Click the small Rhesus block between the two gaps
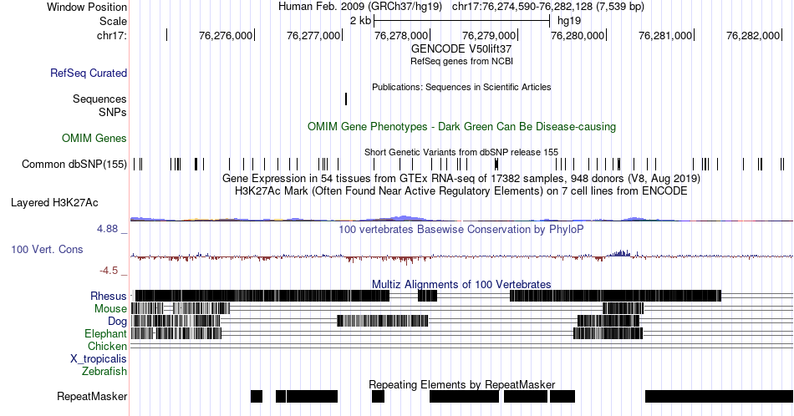The width and height of the screenshot is (794, 416). click(x=427, y=296)
